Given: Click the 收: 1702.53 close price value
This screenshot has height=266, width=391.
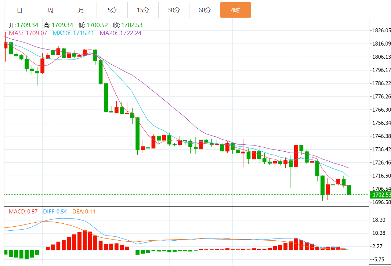Looking at the screenshot, I should click(x=128, y=25).
